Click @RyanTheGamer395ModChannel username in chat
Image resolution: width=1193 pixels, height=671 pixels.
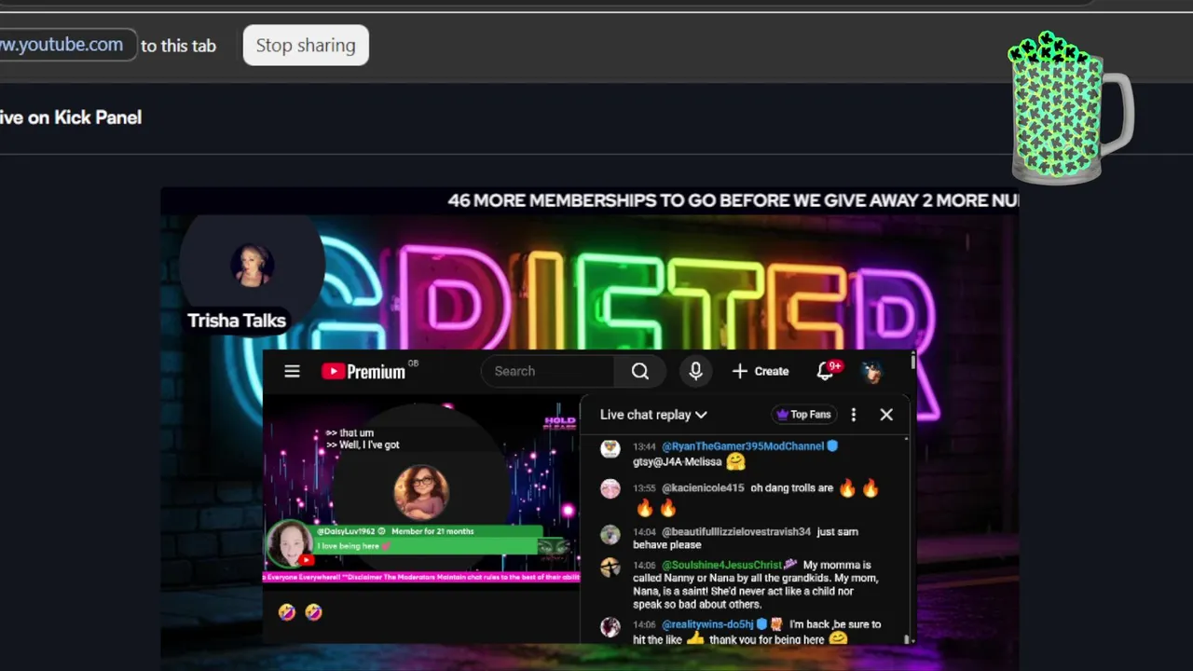743,446
